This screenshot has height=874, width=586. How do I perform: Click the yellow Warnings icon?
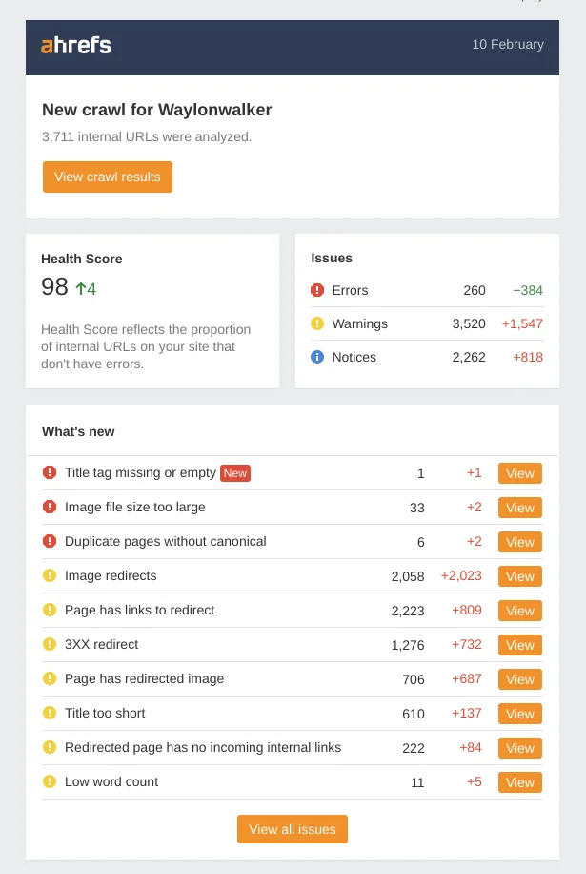point(317,323)
